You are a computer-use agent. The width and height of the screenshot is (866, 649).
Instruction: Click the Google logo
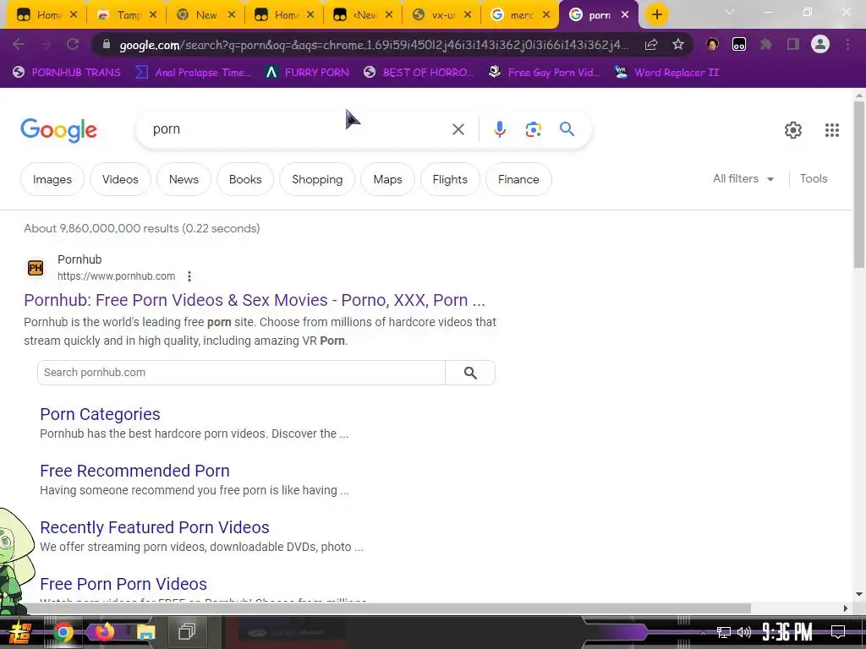(x=58, y=130)
